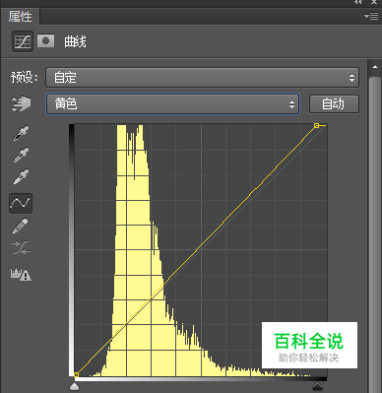The width and height of the screenshot is (382, 393).
Task: Click the 预设: label text
Action: tap(25, 78)
